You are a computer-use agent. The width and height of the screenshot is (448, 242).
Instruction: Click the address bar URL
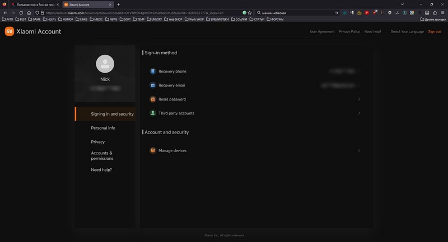click(134, 13)
